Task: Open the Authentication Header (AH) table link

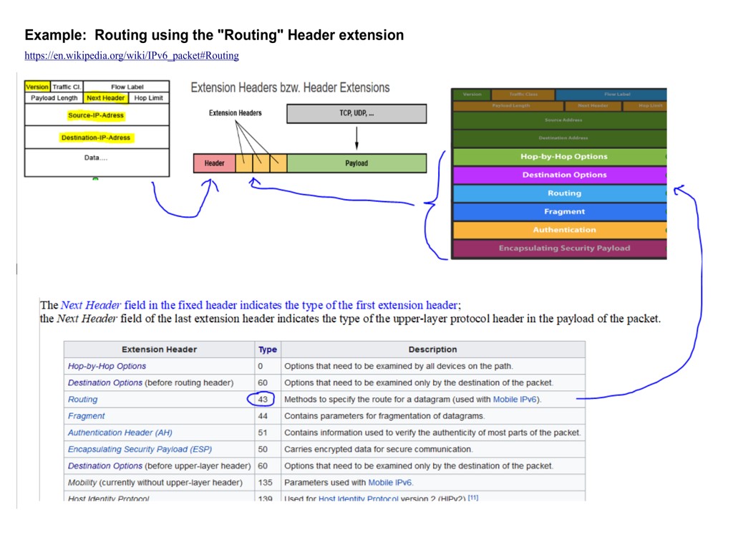Action: point(120,433)
